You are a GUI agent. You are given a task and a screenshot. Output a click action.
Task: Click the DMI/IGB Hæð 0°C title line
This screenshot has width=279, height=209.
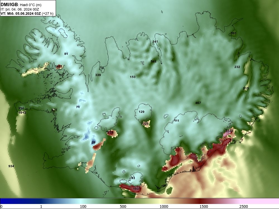21,5
